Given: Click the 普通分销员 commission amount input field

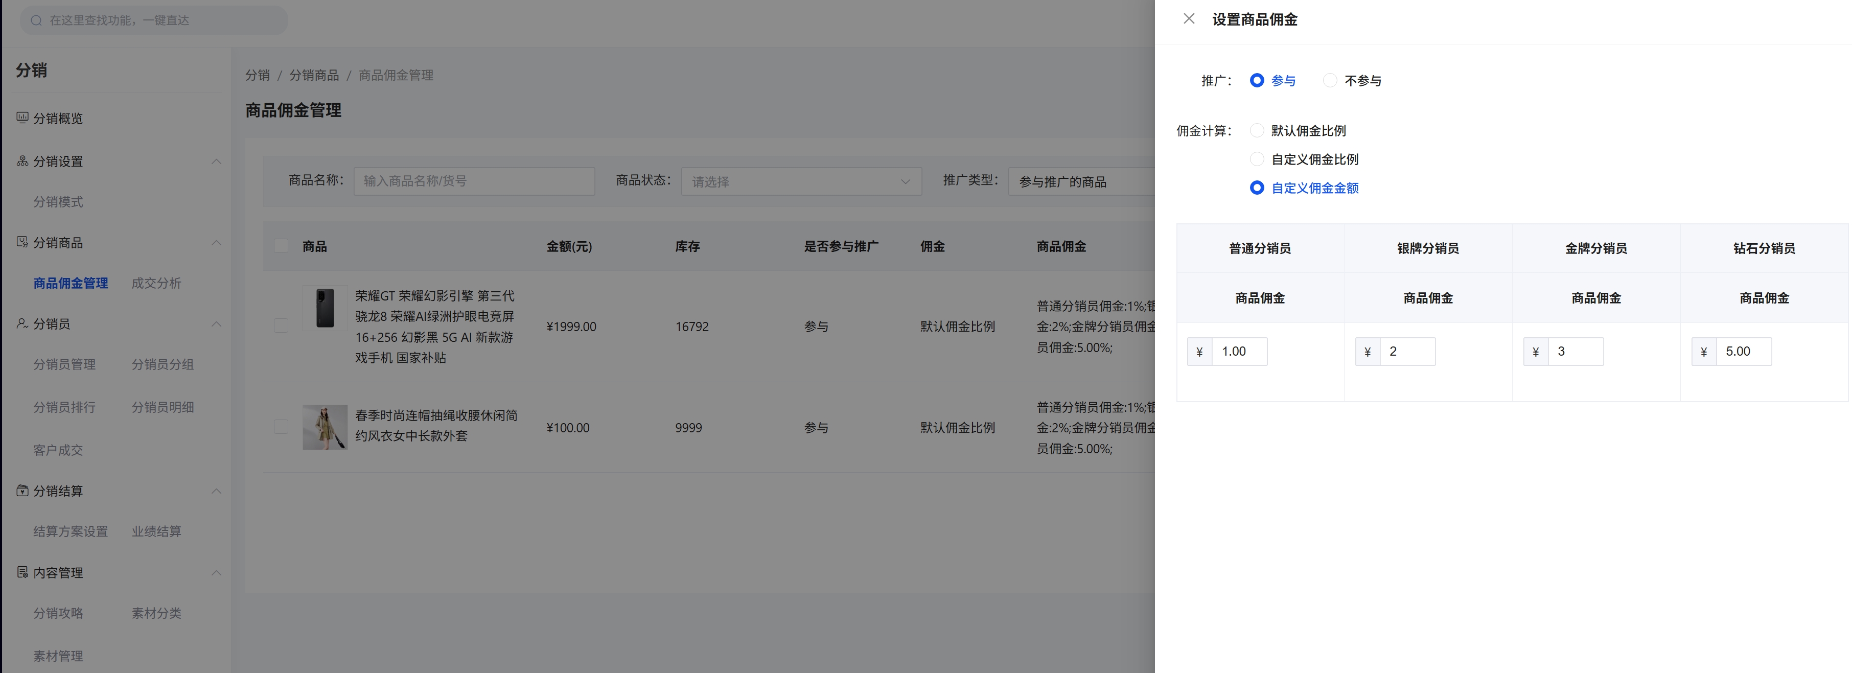Looking at the screenshot, I should pos(1239,352).
